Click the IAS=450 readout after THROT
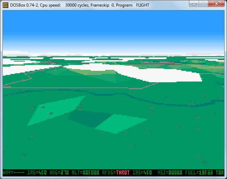The height and width of the screenshot is (179, 227). (142, 172)
